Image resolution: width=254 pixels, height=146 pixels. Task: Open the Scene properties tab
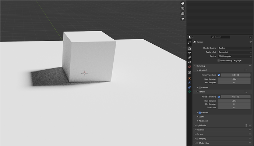pyautogui.click(x=190, y=62)
